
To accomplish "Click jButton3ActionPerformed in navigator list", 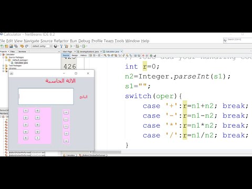I will tap(27, 153).
